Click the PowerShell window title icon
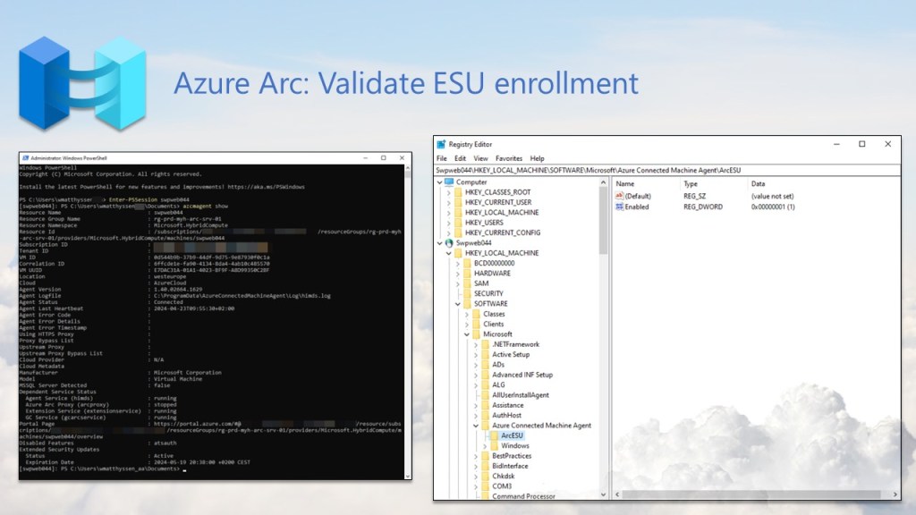This screenshot has width=916, height=515. click(x=24, y=157)
